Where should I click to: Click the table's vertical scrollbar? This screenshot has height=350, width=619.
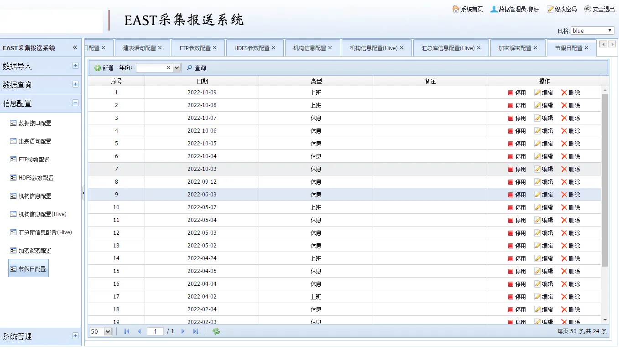point(605,182)
